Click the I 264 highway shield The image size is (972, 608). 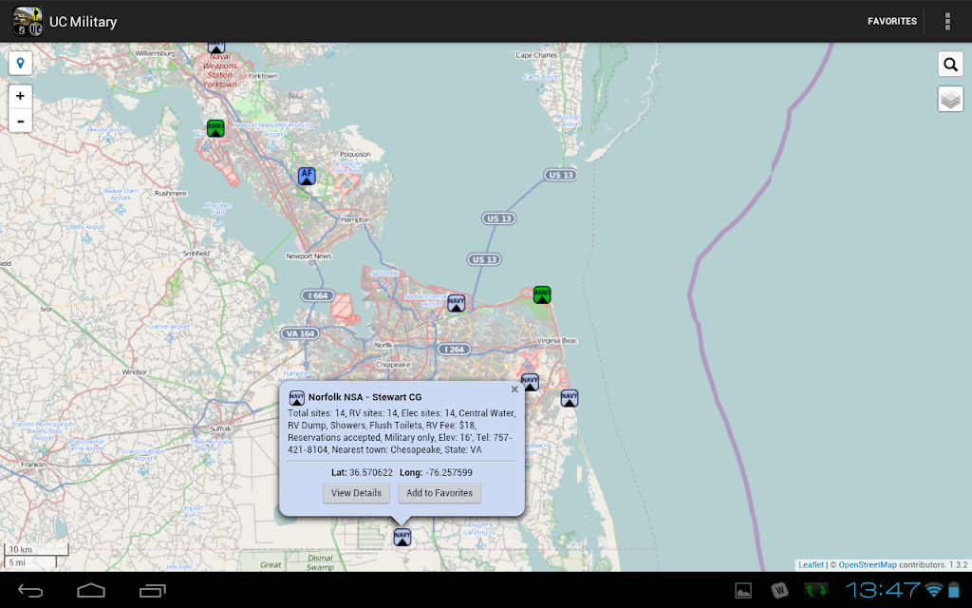pyautogui.click(x=455, y=350)
